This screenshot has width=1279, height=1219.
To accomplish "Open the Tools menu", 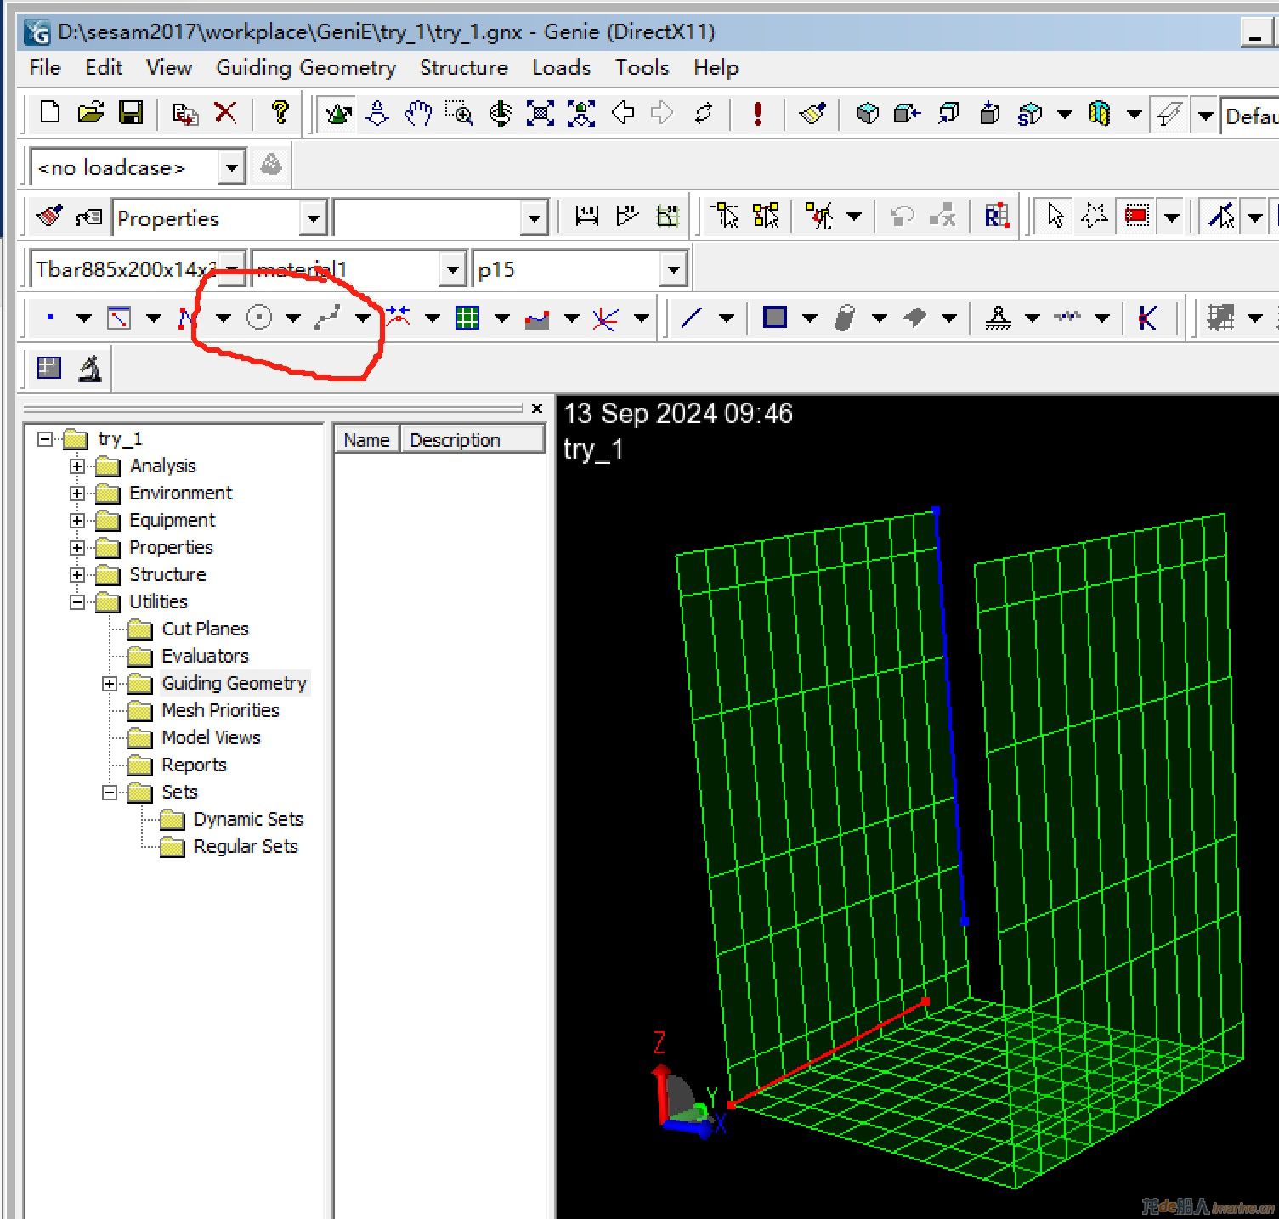I will 642,67.
